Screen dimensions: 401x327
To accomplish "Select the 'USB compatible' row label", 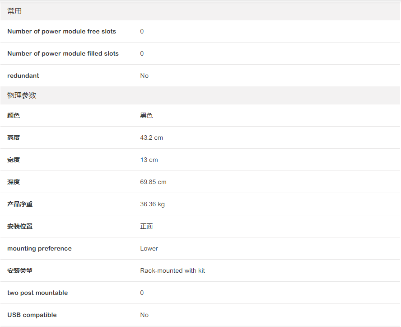I will click(32, 315).
